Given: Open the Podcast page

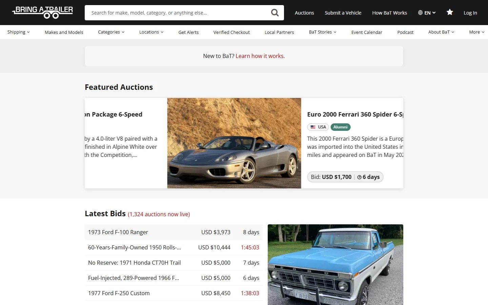Looking at the screenshot, I should (x=405, y=32).
